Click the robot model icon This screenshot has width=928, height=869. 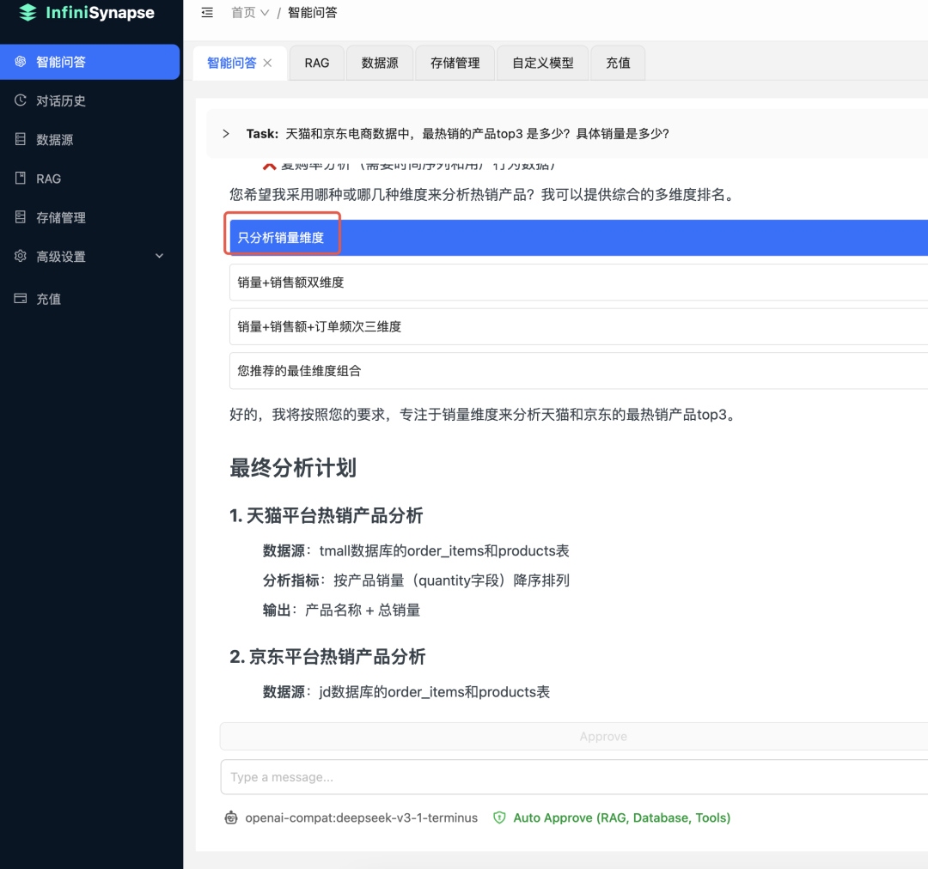[231, 817]
